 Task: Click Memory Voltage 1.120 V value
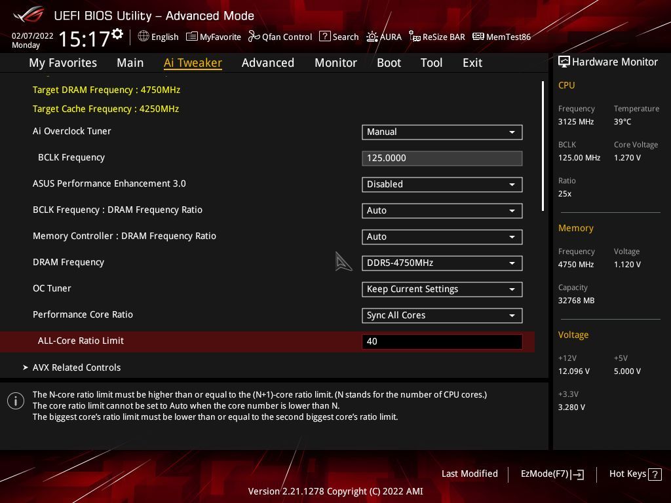(x=627, y=265)
